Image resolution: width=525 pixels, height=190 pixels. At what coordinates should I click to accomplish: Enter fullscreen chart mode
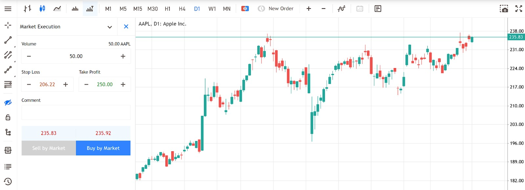click(518, 9)
